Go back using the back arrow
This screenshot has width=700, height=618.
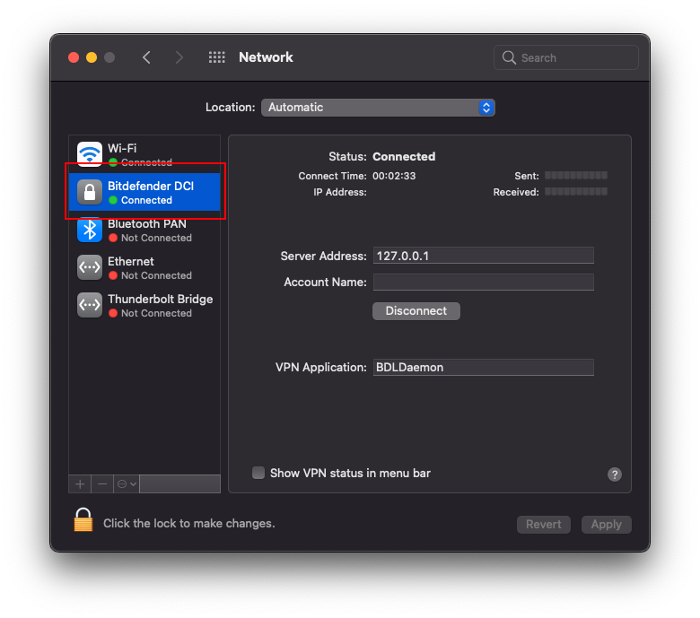146,57
